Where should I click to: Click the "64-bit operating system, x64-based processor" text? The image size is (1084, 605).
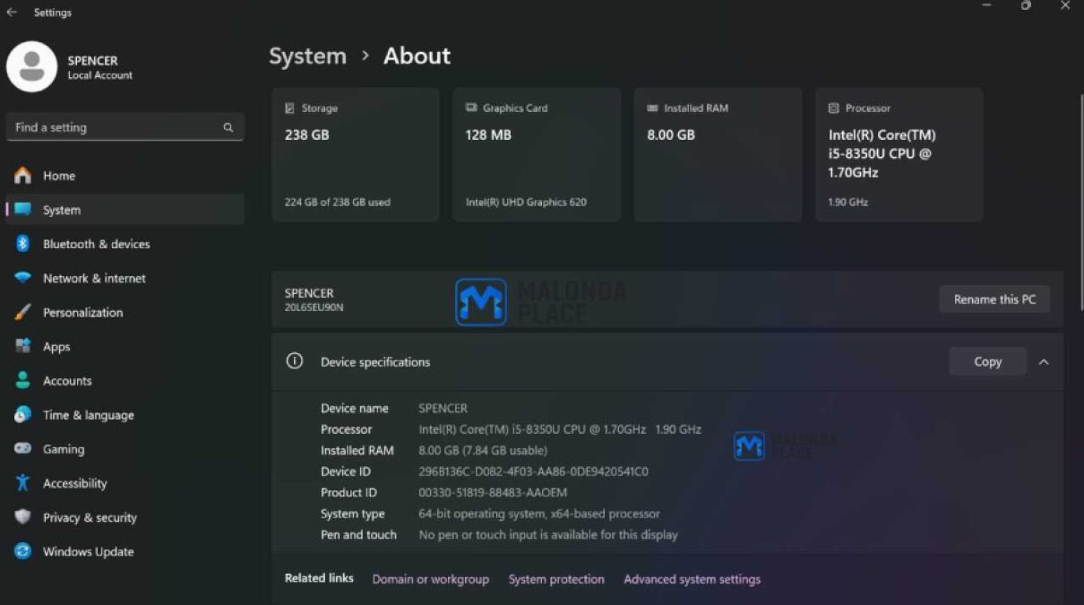539,514
